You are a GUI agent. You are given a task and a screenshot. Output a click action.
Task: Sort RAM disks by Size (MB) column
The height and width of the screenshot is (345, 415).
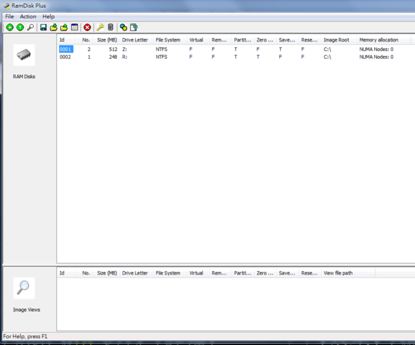107,40
